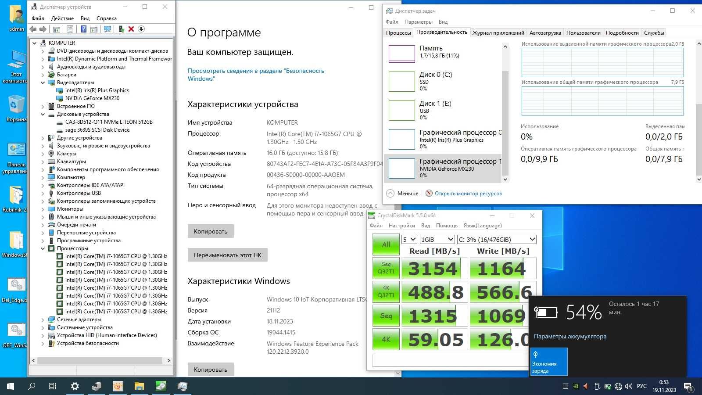This screenshot has height=395, width=702.
Task: Open File Explorer folder icon on taskbar
Action: (x=139, y=386)
